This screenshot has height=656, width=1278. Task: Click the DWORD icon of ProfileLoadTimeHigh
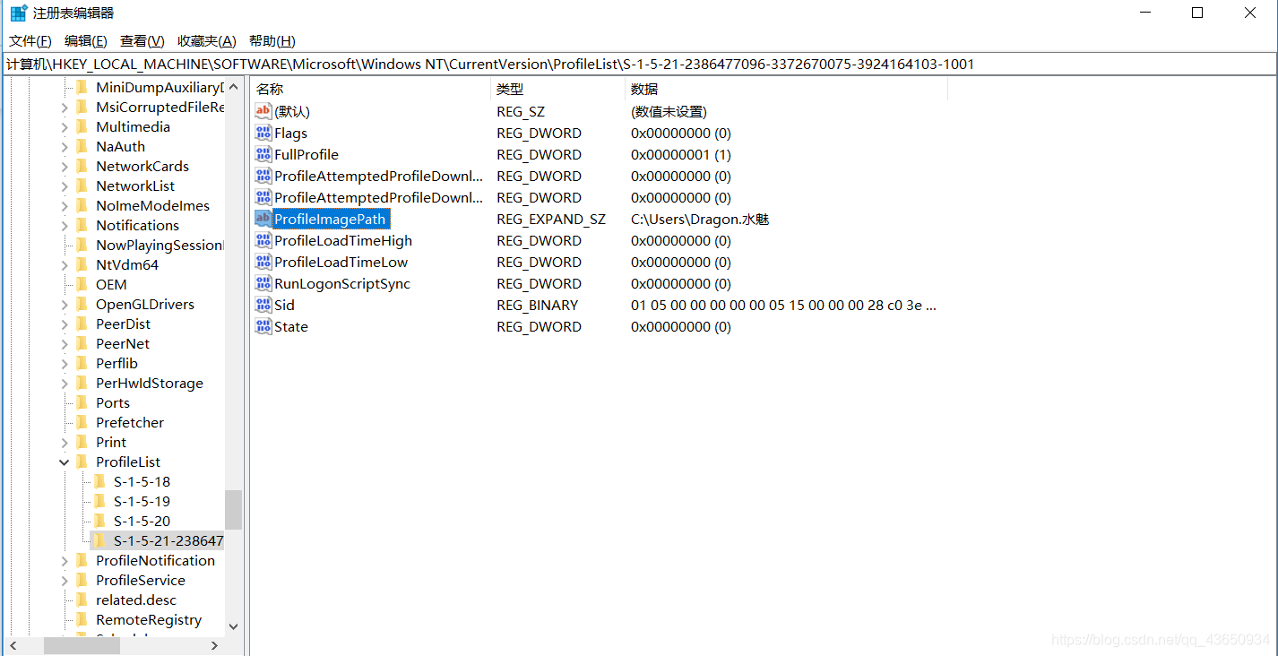(x=263, y=240)
